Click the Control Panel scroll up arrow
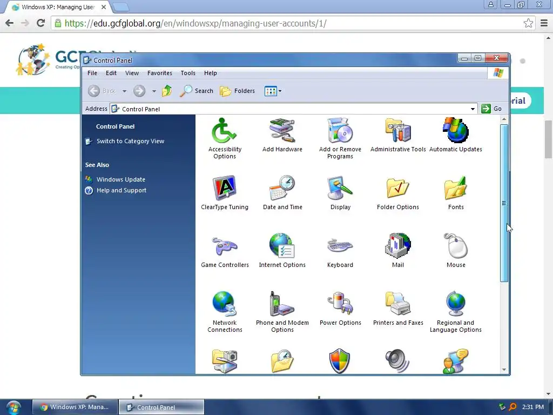553x415 pixels. click(x=504, y=119)
